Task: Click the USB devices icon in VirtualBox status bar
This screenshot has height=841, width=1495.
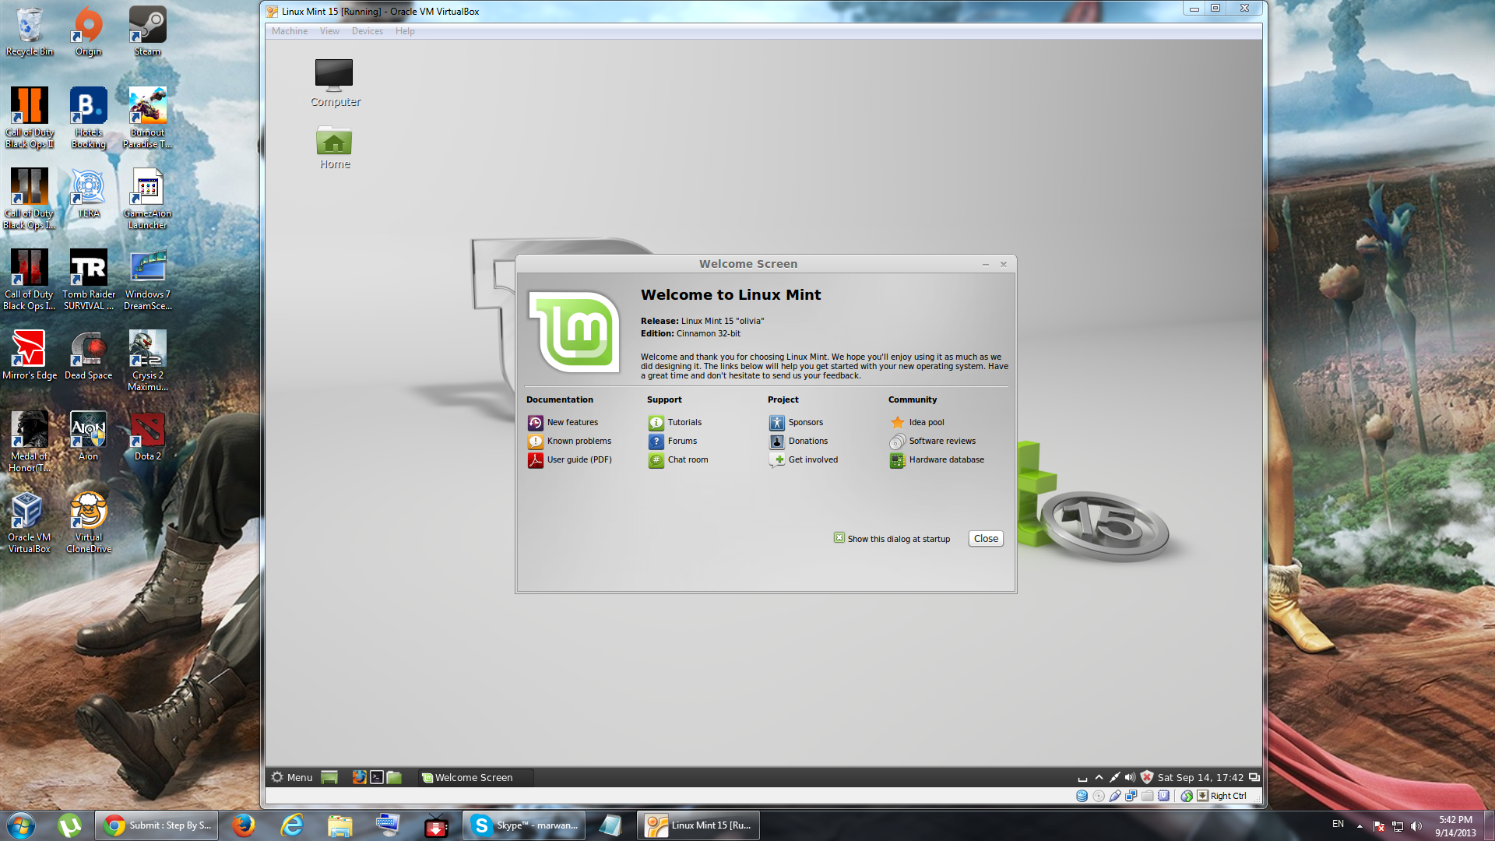Action: [x=1115, y=795]
